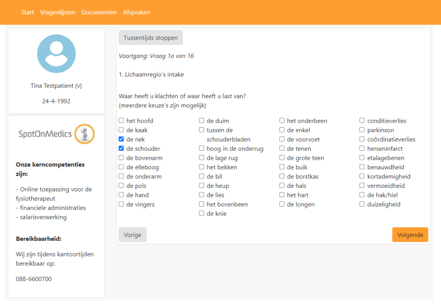Mark the 'duizeligheid' checkbox
The image size is (441, 305).
362,204
